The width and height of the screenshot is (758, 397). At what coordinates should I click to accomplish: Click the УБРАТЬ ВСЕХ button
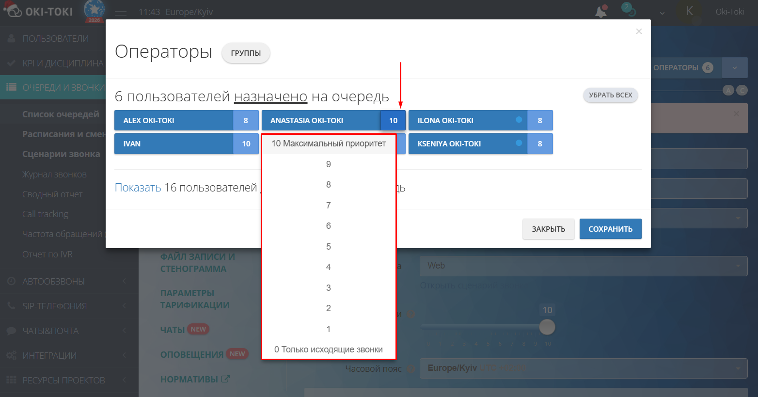610,95
